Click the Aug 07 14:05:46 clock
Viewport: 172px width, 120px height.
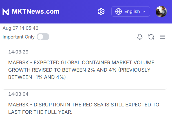(21, 28)
